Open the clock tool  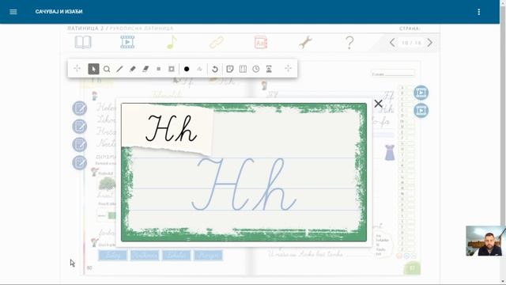pos(256,69)
